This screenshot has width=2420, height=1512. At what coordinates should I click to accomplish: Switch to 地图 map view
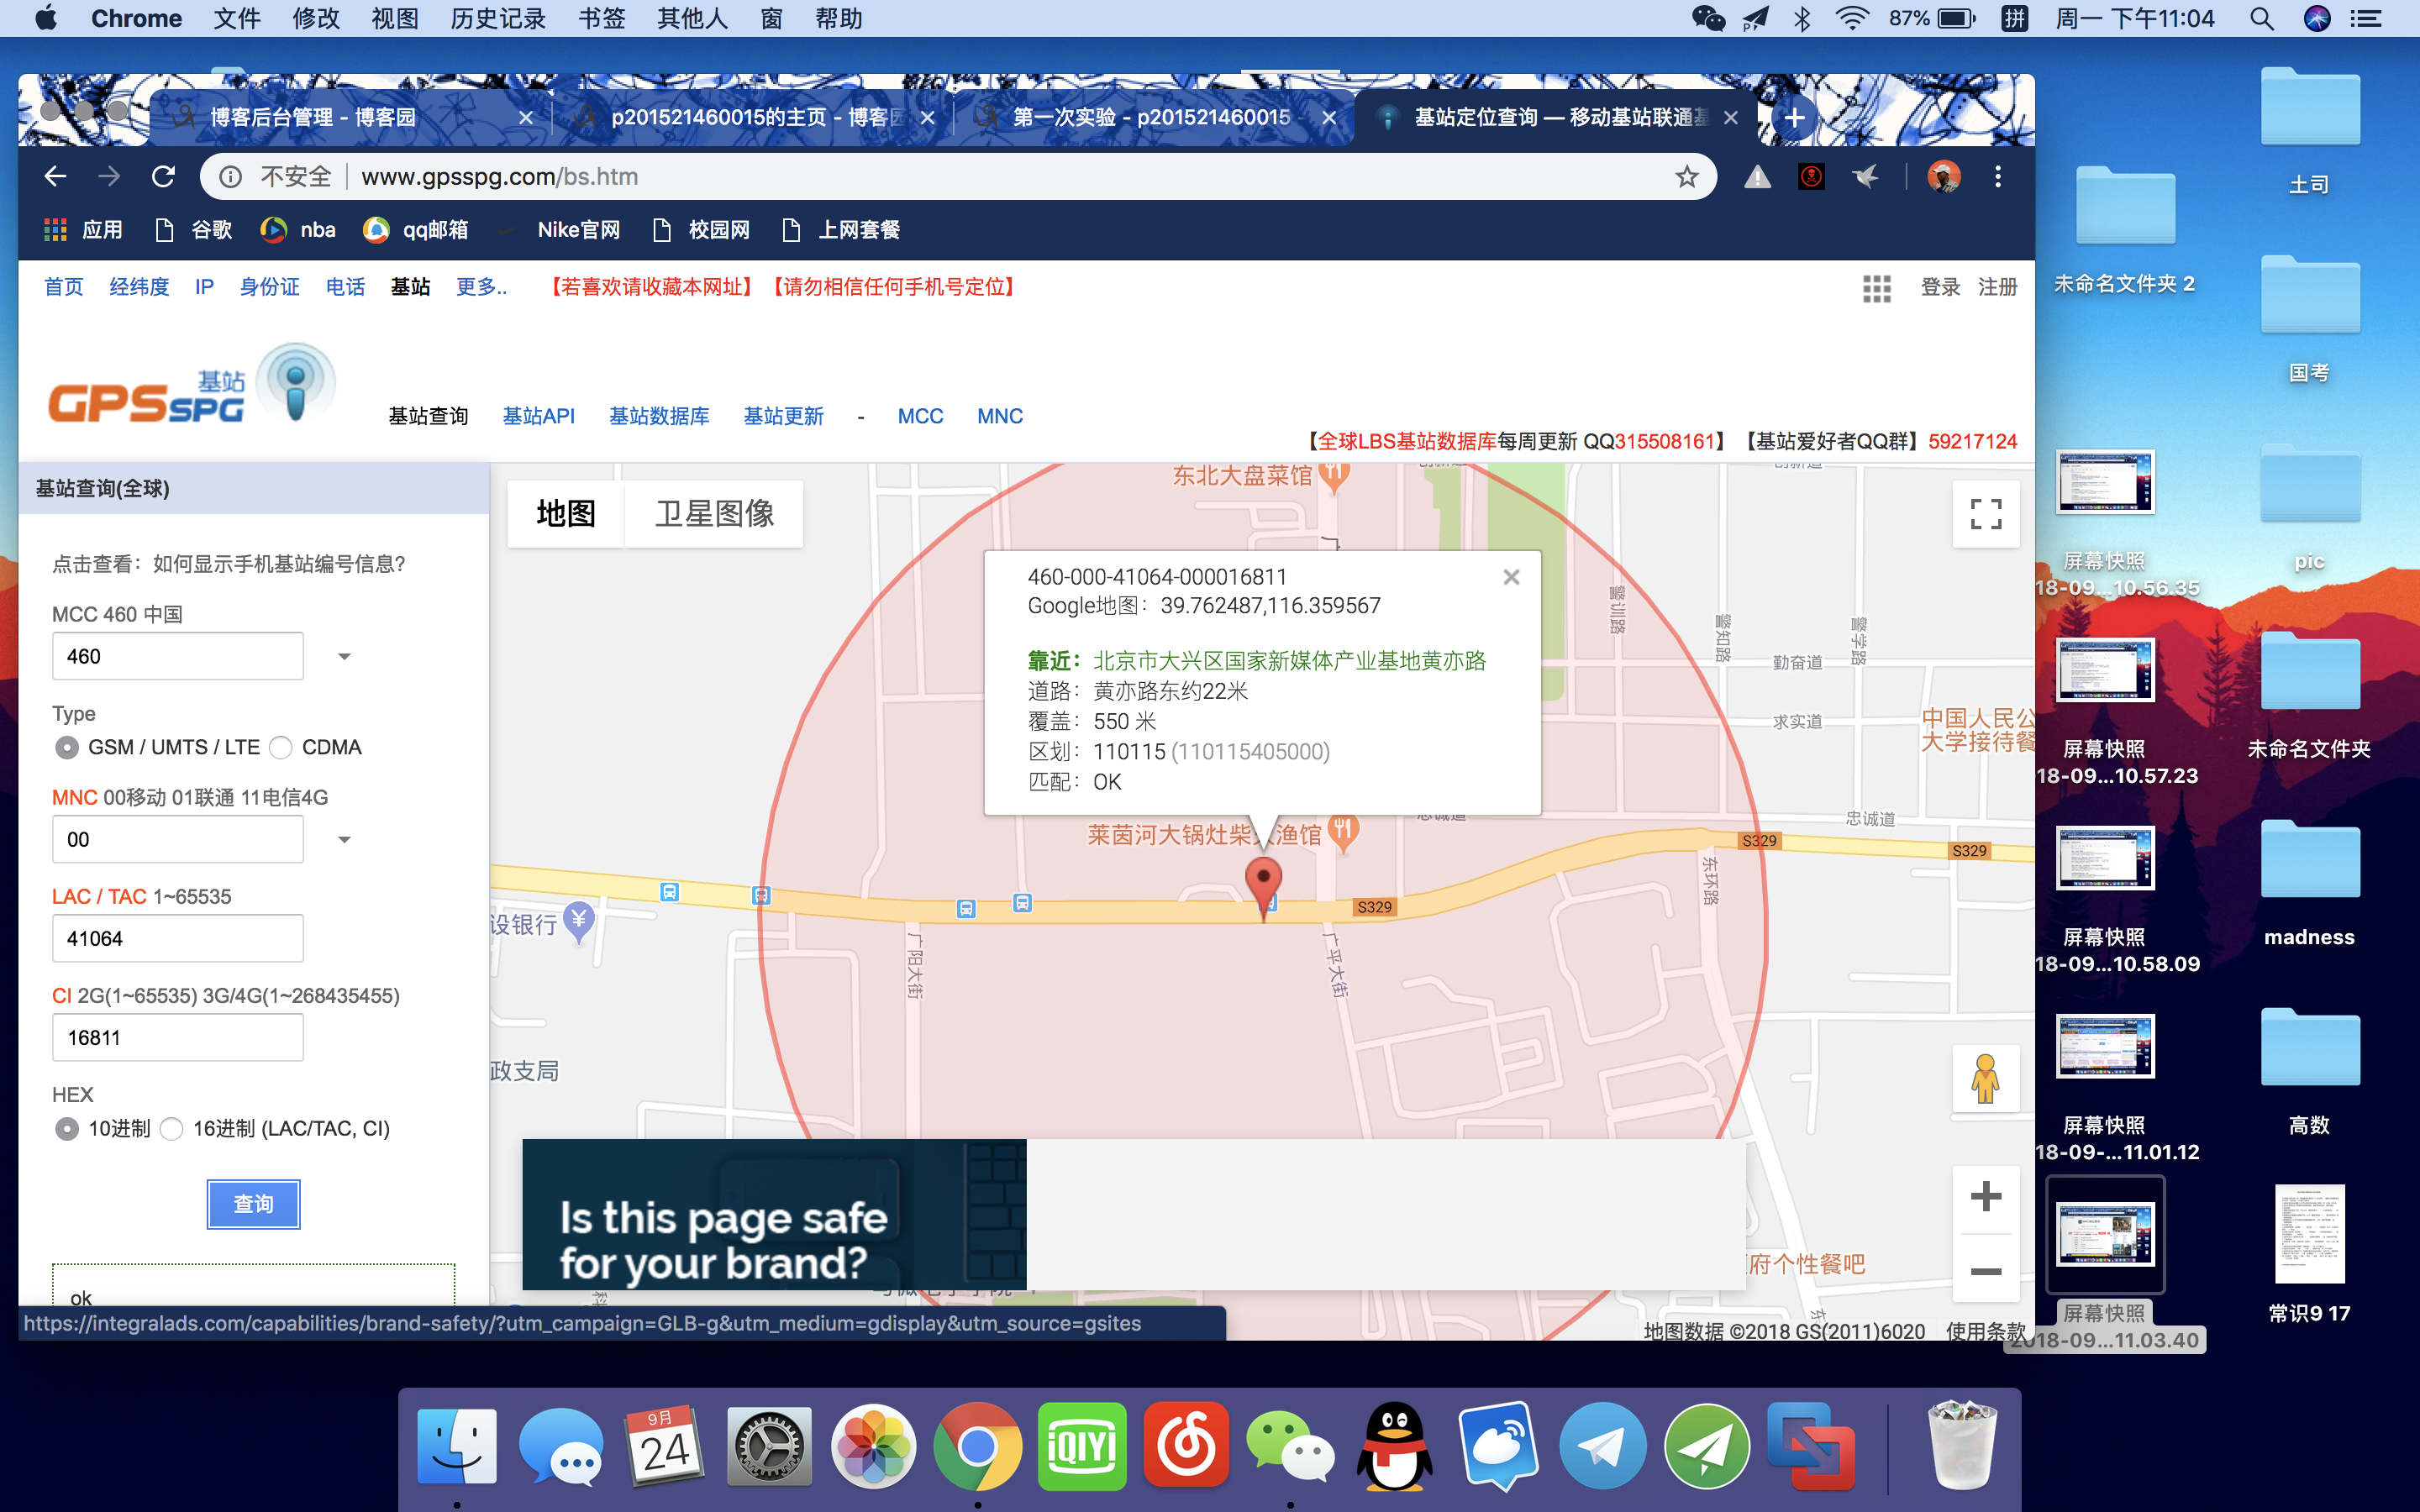(566, 514)
